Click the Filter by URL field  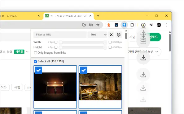[60, 35]
